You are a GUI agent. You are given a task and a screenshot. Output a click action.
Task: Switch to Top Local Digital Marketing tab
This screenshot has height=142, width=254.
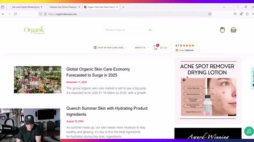(x=26, y=7)
